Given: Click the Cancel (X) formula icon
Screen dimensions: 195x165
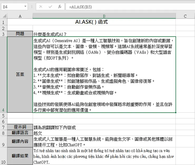Looking at the screenshot, I should point(41,7).
